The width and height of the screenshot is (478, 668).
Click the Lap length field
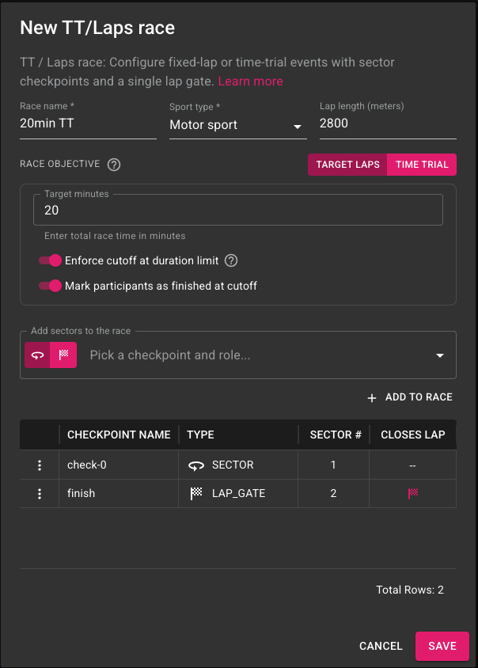pos(388,123)
